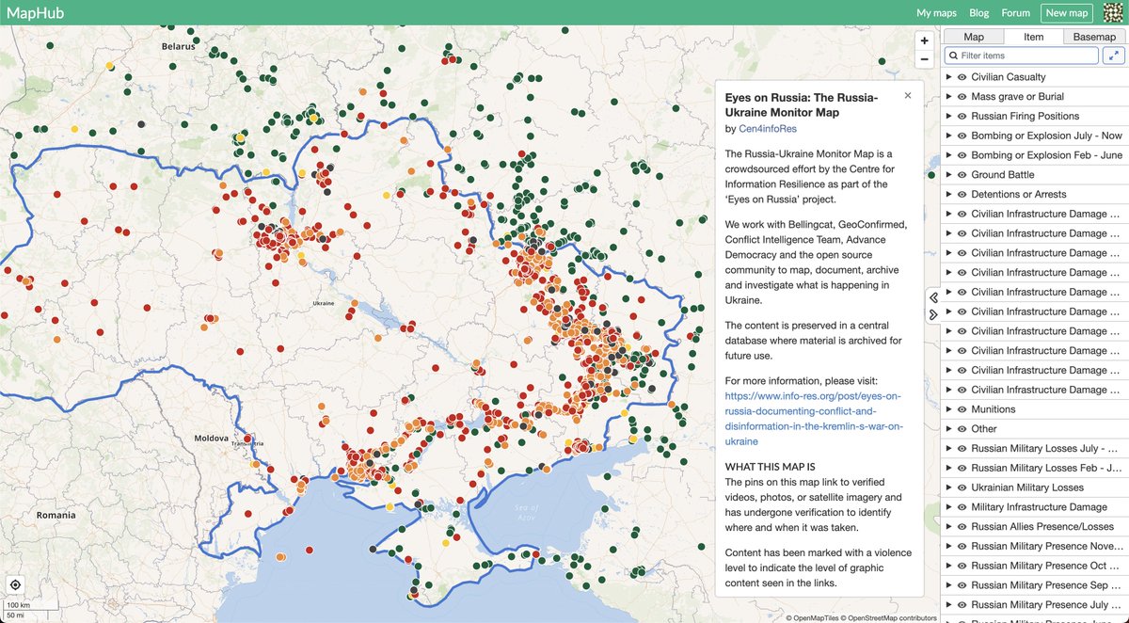Image resolution: width=1129 pixels, height=623 pixels.
Task: Expand the Civilian Casualty group arrow
Action: (948, 77)
